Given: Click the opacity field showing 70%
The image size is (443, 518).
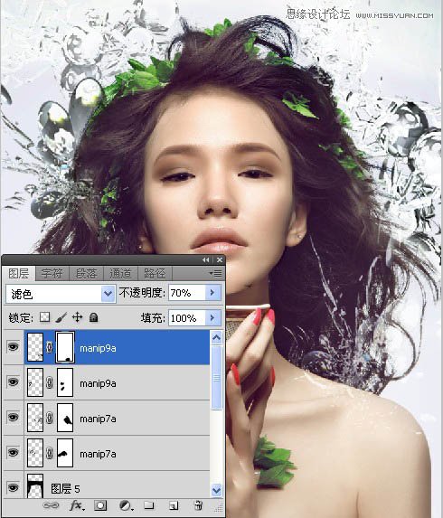Looking at the screenshot, I should click(x=187, y=293).
